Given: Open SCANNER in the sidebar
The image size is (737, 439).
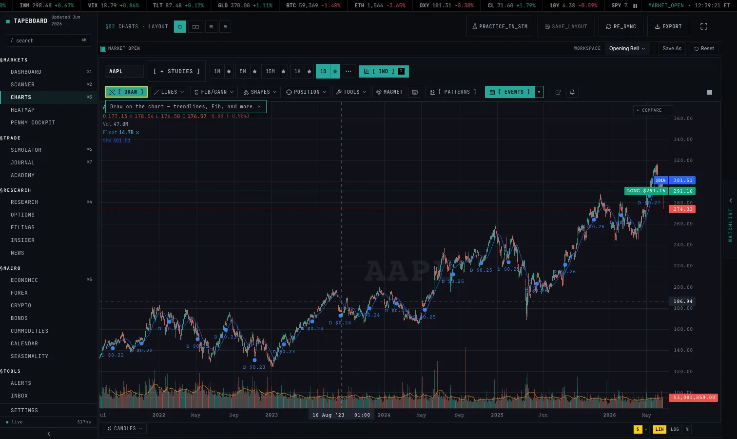Looking at the screenshot, I should (x=49, y=84).
